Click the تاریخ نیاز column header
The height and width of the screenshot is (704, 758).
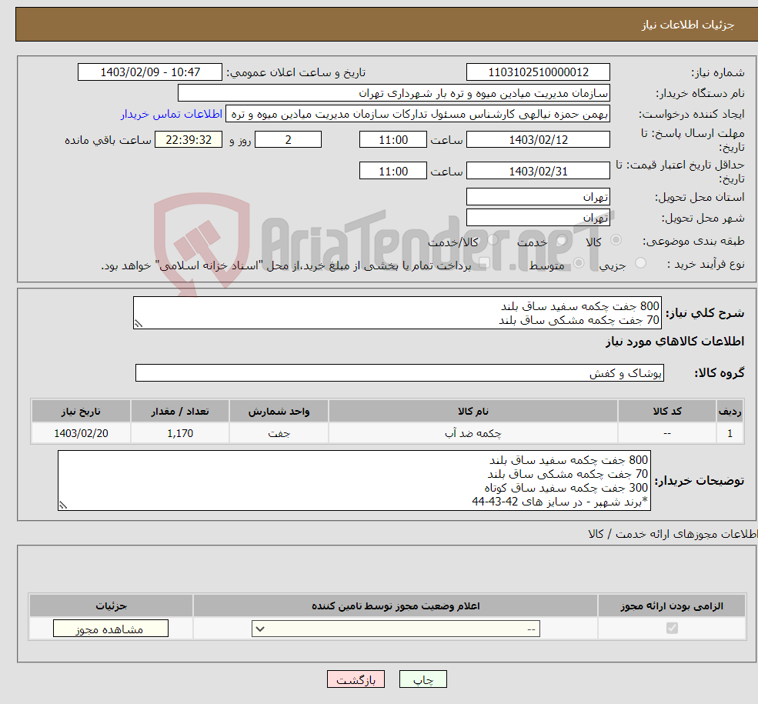(81, 412)
